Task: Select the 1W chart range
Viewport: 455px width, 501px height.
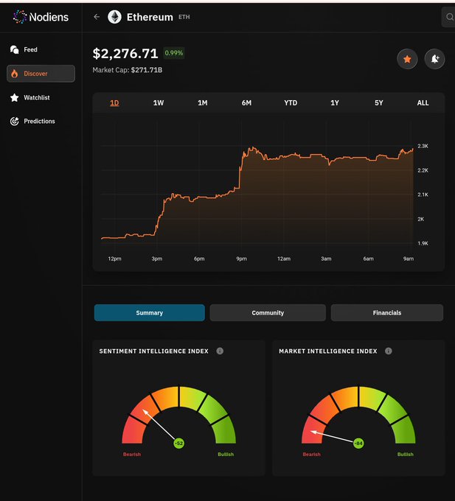Action: 159,103
